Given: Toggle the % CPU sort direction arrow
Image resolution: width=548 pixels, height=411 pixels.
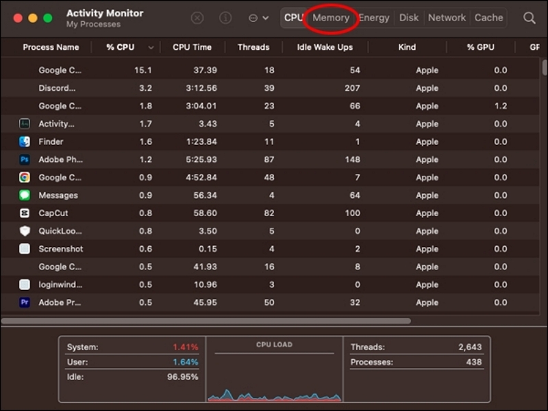Looking at the screenshot, I should tap(151, 47).
